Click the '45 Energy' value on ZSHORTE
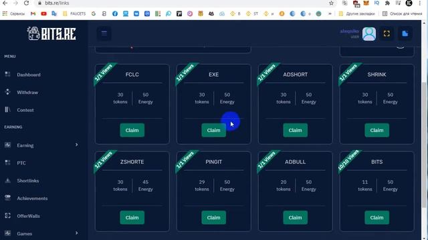428x240 pixels. [x=146, y=185]
